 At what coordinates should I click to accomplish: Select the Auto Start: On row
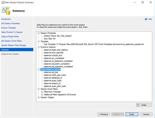(x=50, y=39)
